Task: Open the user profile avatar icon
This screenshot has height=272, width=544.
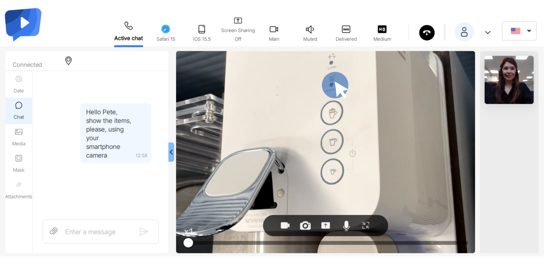Action: tap(464, 32)
